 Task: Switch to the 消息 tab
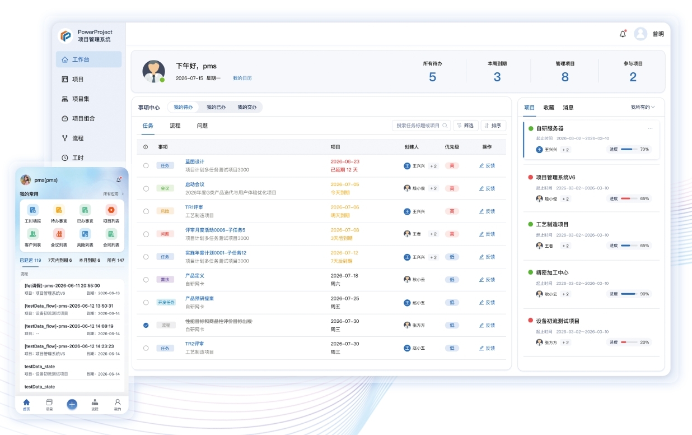click(x=568, y=107)
